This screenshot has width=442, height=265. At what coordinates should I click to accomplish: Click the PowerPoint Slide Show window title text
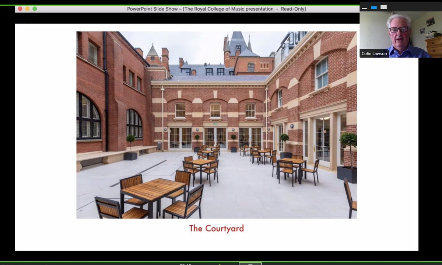coord(217,9)
